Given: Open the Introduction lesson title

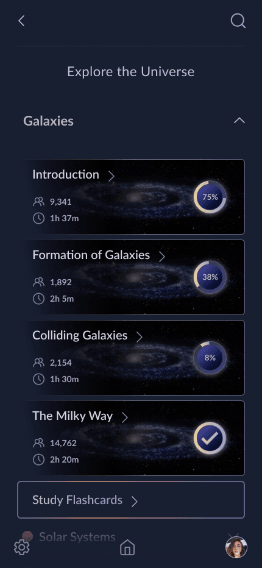Looking at the screenshot, I should pyautogui.click(x=66, y=174).
